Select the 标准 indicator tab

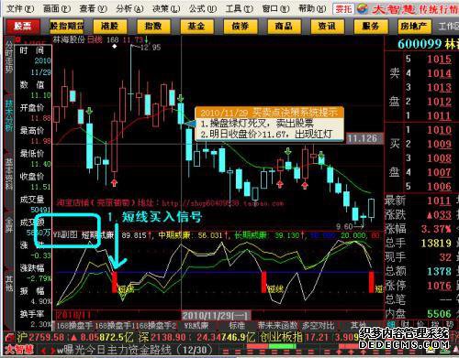237,326
